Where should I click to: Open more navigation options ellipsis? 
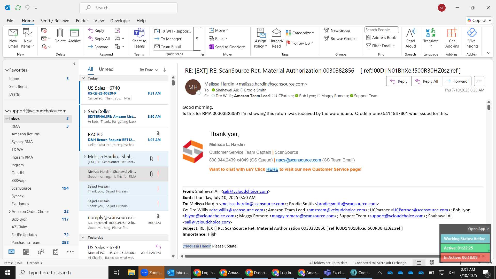pos(70,252)
